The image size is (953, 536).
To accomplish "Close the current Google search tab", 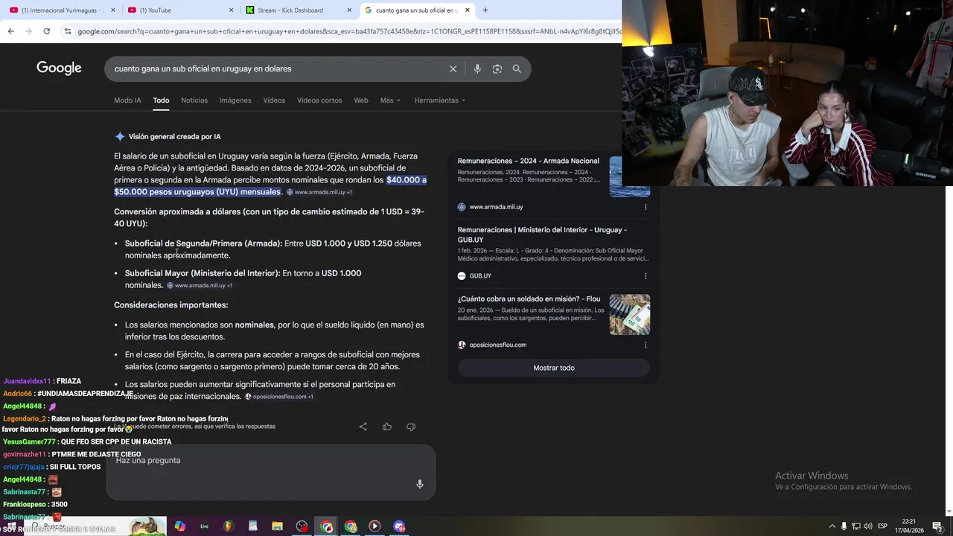I will (467, 10).
